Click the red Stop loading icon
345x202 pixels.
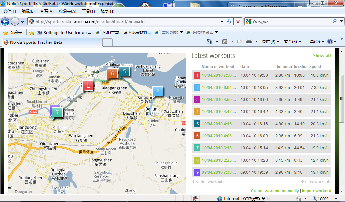pyautogui.click(x=238, y=21)
